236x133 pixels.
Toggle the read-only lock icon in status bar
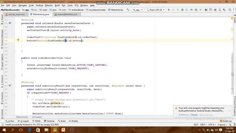click(230, 125)
